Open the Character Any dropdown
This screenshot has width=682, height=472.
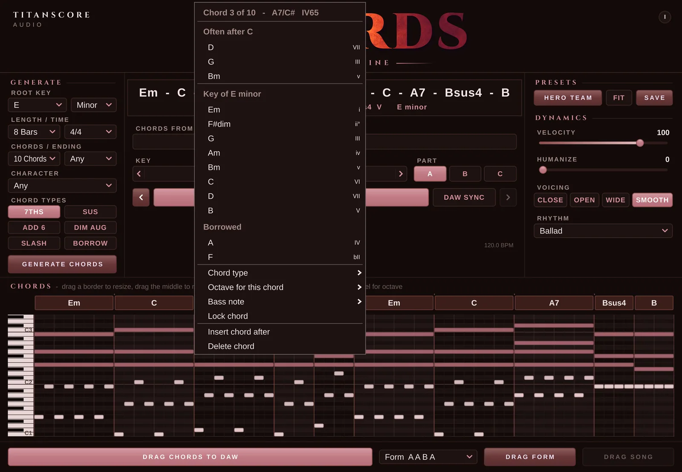click(x=62, y=186)
